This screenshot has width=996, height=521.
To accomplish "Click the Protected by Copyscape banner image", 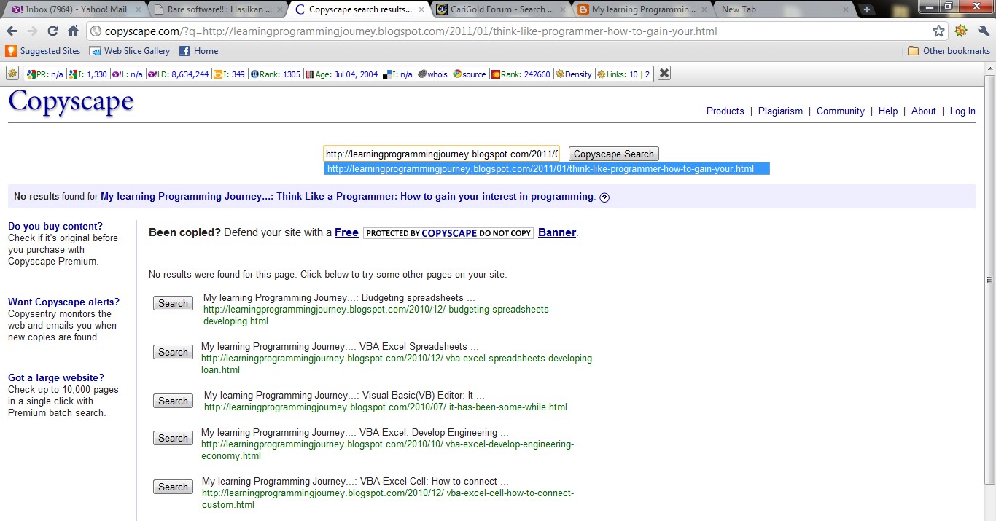I will tap(448, 233).
